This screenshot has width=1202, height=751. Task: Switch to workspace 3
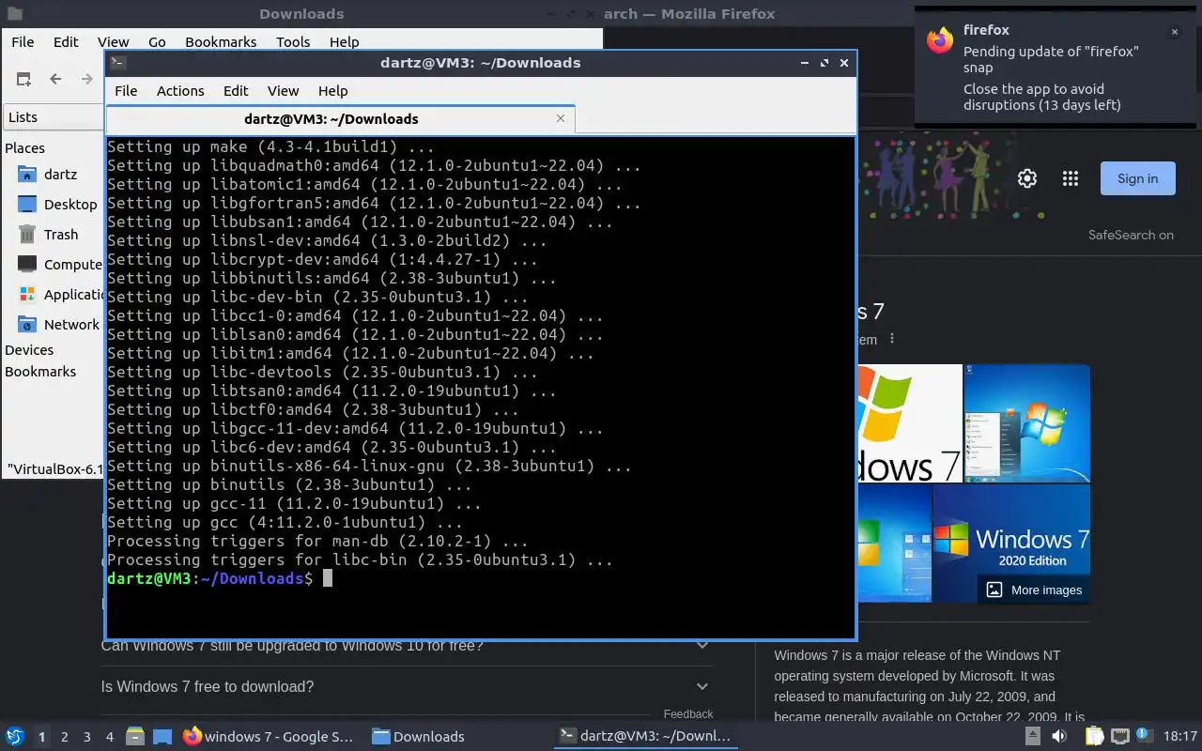[x=87, y=737]
